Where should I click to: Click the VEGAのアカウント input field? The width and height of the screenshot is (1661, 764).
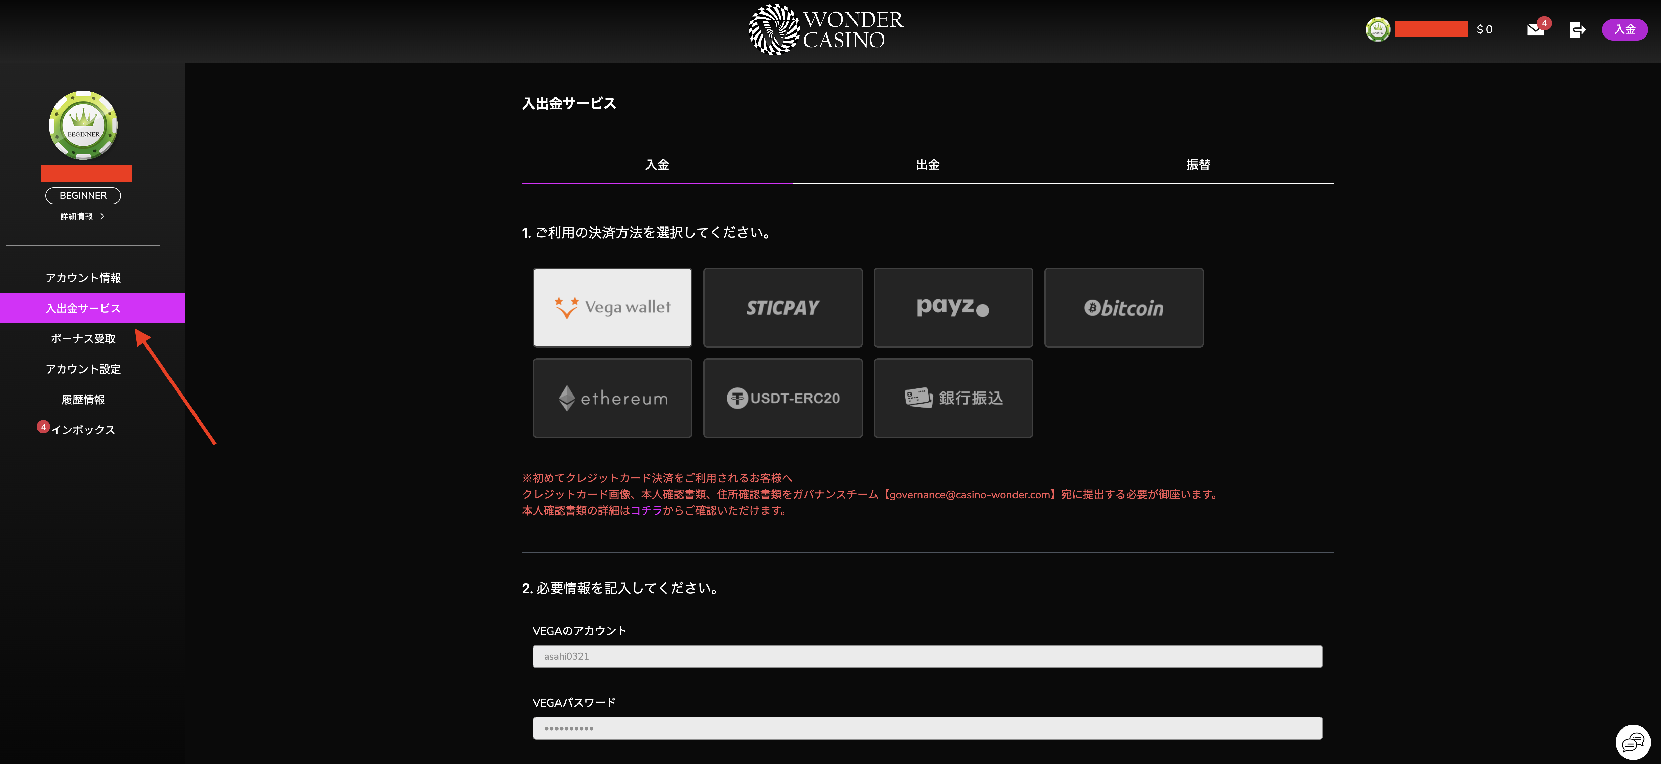pyautogui.click(x=927, y=656)
